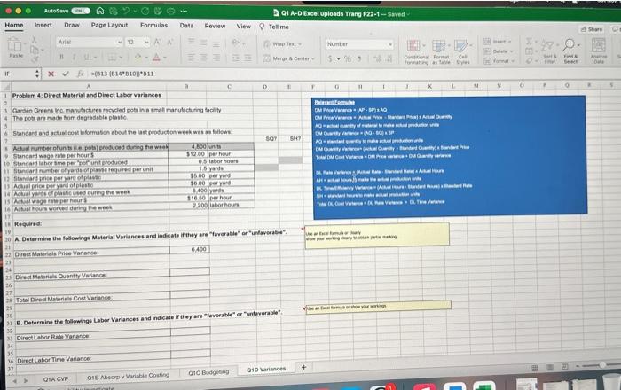Click the Decrease Indent icon
The height and width of the screenshot is (390, 621).
pyautogui.click(x=235, y=58)
